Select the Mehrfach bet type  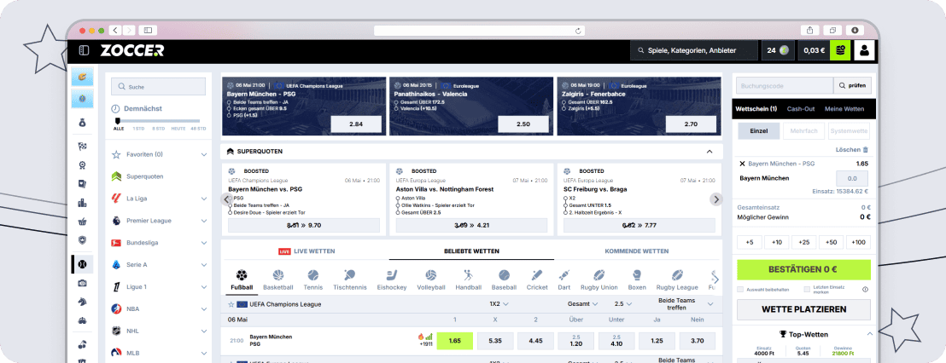pyautogui.click(x=803, y=130)
